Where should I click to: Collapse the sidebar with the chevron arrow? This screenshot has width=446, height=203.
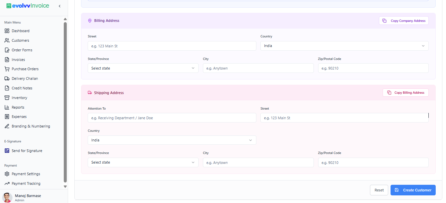pos(59,6)
